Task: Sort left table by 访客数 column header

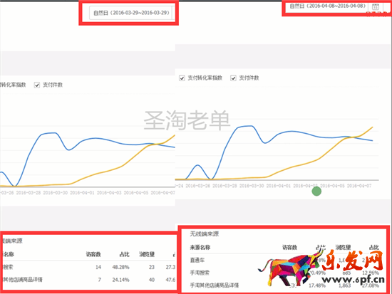Action: 93,254
